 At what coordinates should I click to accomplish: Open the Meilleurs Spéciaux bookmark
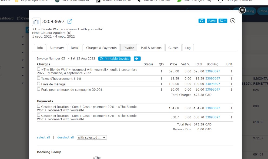pos(156,1)
